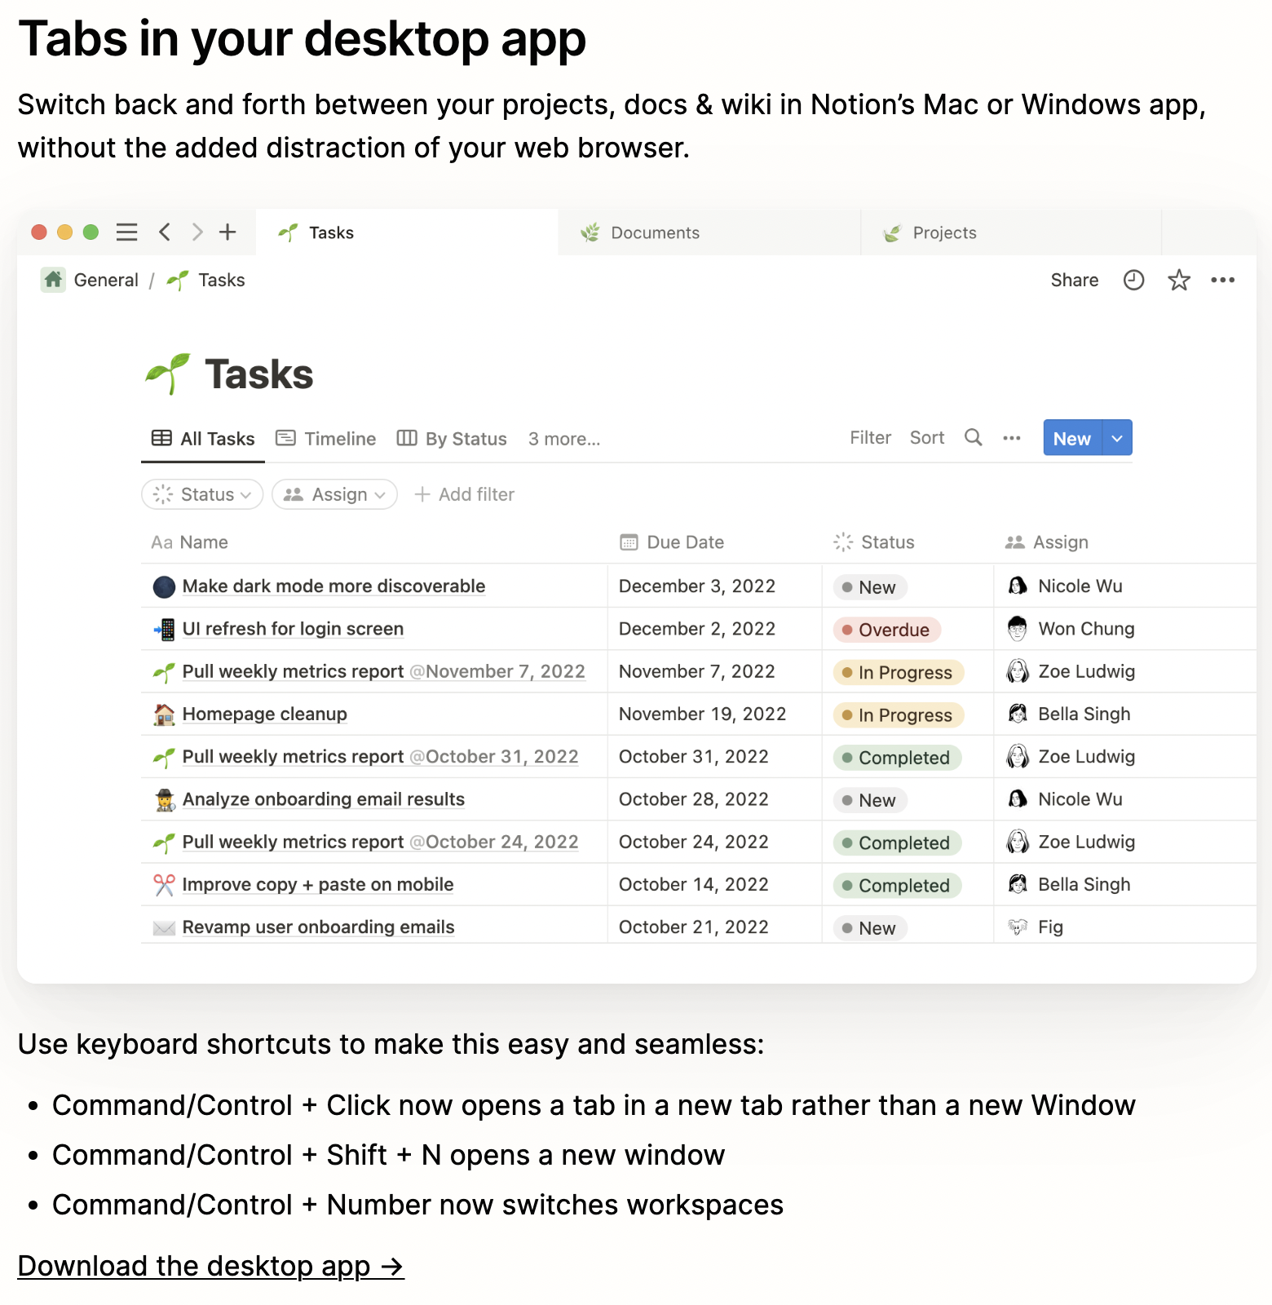Click General home icon in breadcrumb
The image size is (1272, 1305).
(x=53, y=280)
